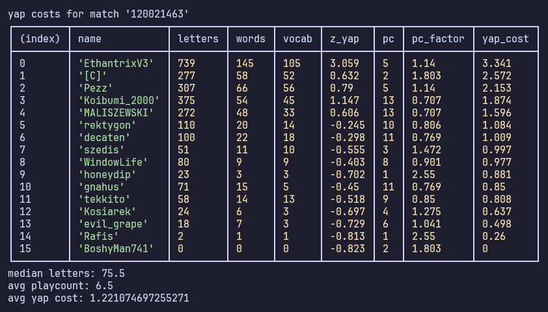Click z_yap value 1.147 for Koibumi_2000
Image resolution: width=548 pixels, height=312 pixels.
click(344, 101)
